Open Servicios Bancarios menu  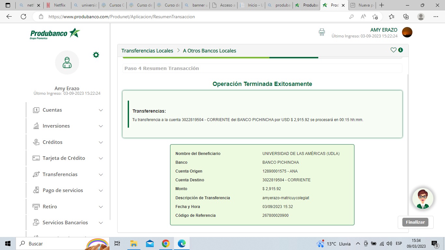click(x=65, y=223)
